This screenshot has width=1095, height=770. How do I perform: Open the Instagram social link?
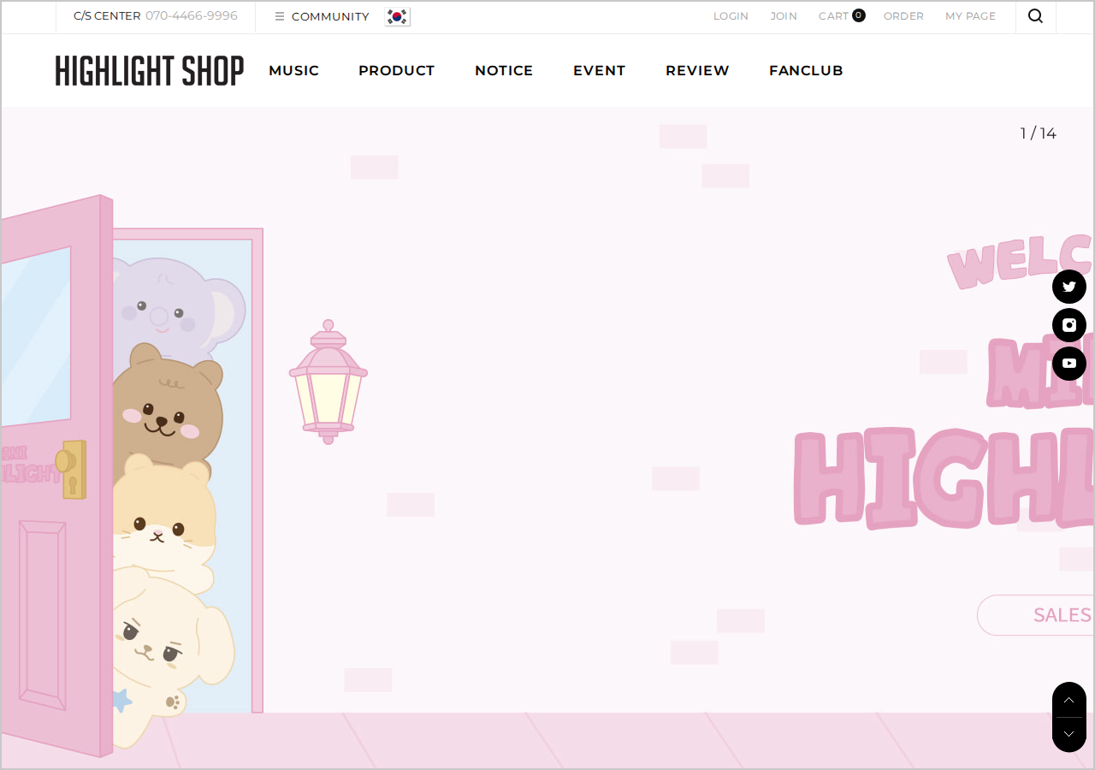click(x=1069, y=325)
